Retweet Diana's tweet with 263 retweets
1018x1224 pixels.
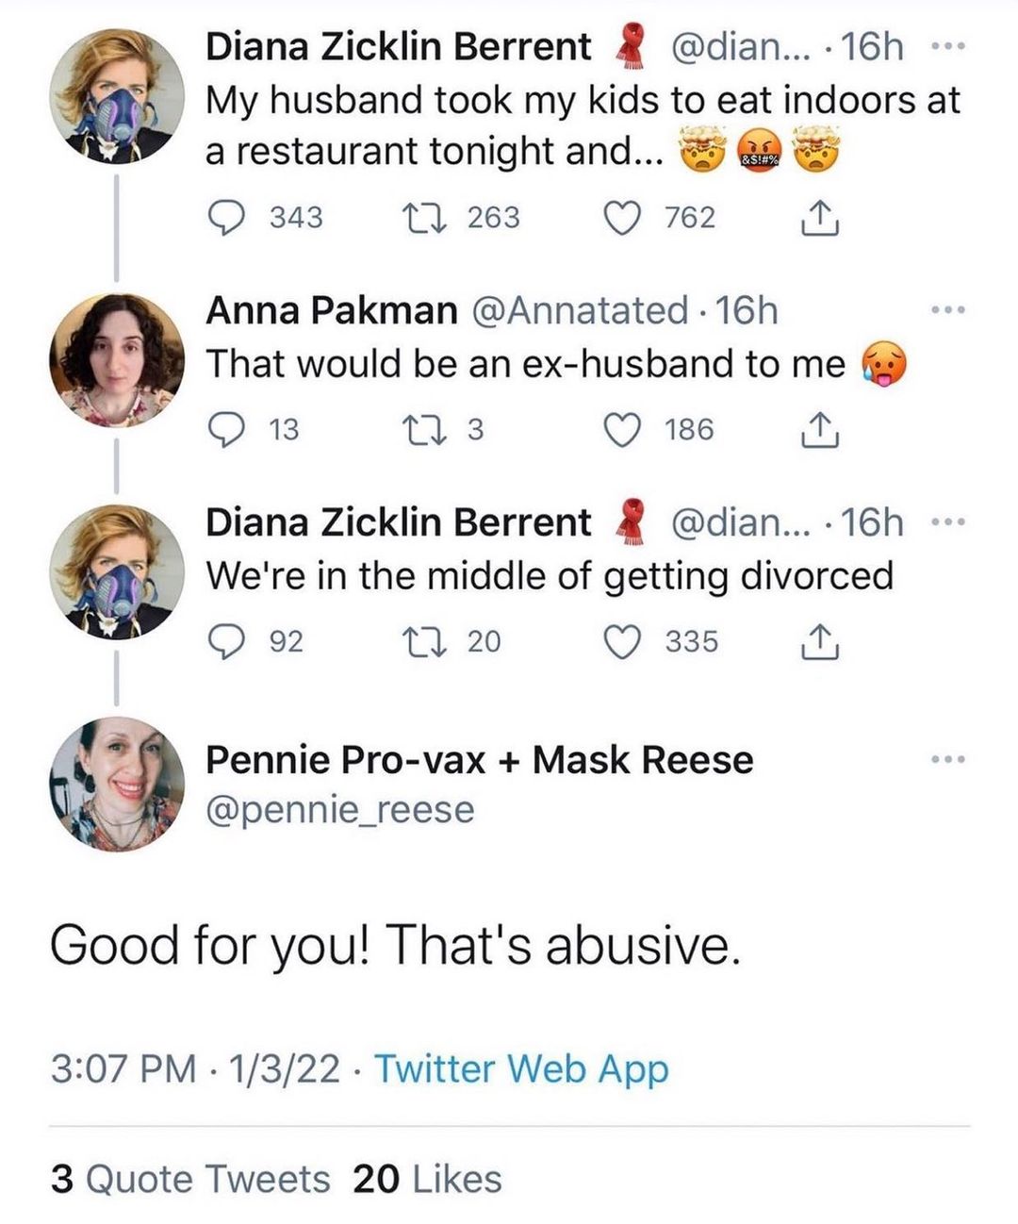[416, 218]
